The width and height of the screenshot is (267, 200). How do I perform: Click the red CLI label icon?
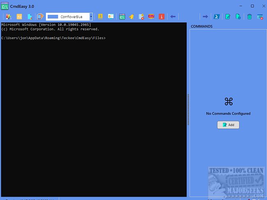click(x=151, y=16)
